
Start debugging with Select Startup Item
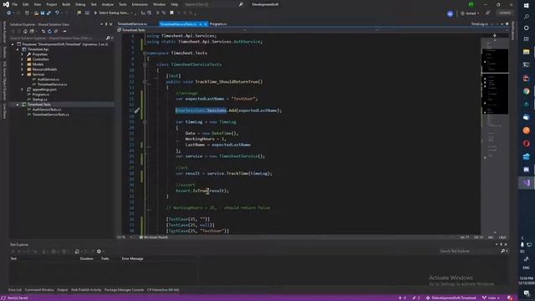tap(111, 13)
